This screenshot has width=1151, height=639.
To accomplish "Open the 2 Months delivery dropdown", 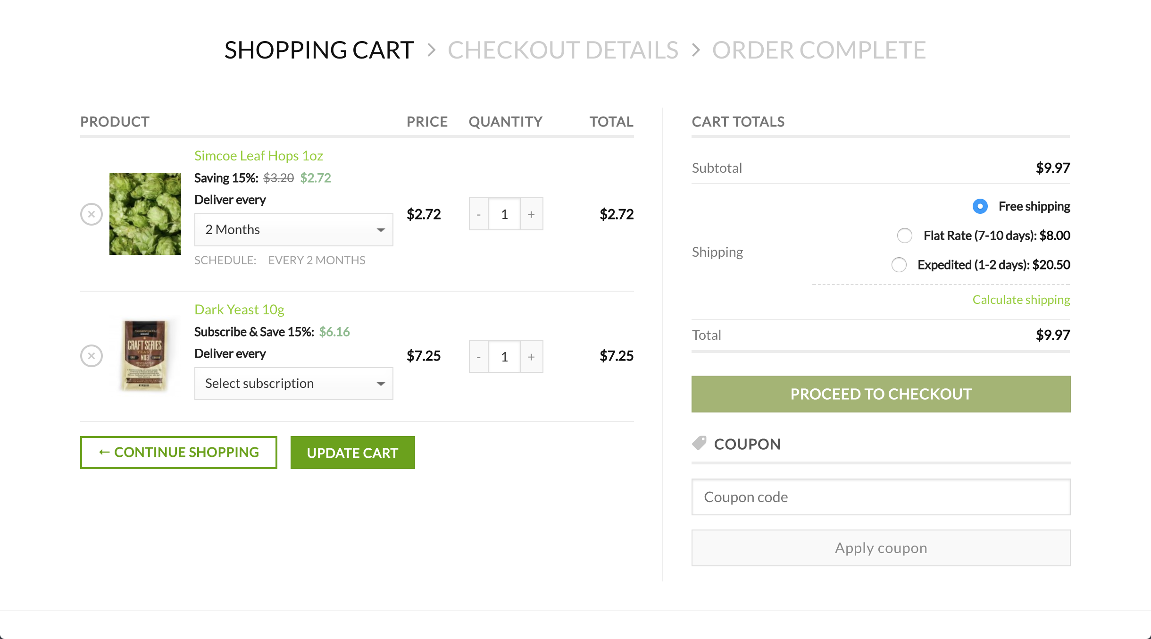I will click(293, 229).
